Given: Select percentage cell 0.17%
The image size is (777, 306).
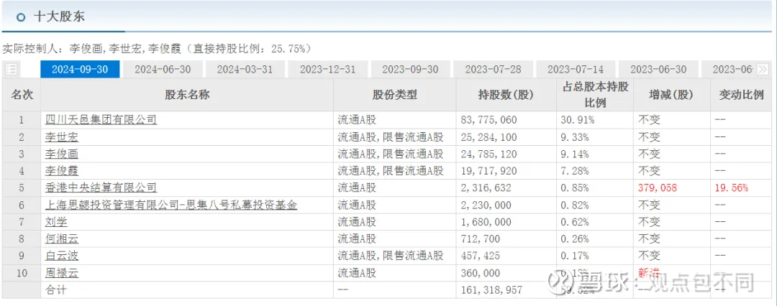Looking at the screenshot, I should click(575, 256).
